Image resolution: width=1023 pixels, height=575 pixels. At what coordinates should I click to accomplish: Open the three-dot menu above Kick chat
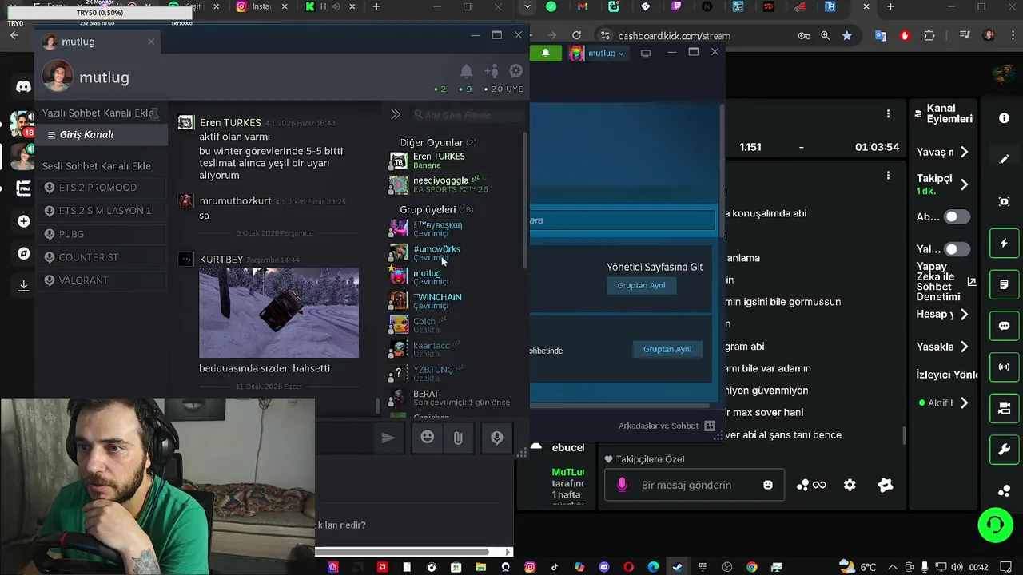click(x=888, y=175)
